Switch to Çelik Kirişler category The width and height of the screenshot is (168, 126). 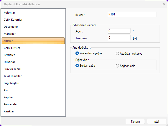12,48
